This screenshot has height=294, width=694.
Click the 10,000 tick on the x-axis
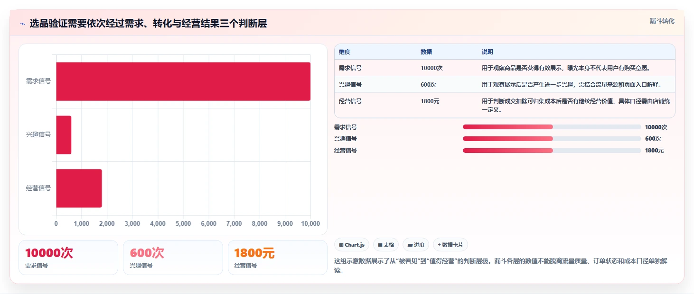coord(310,224)
